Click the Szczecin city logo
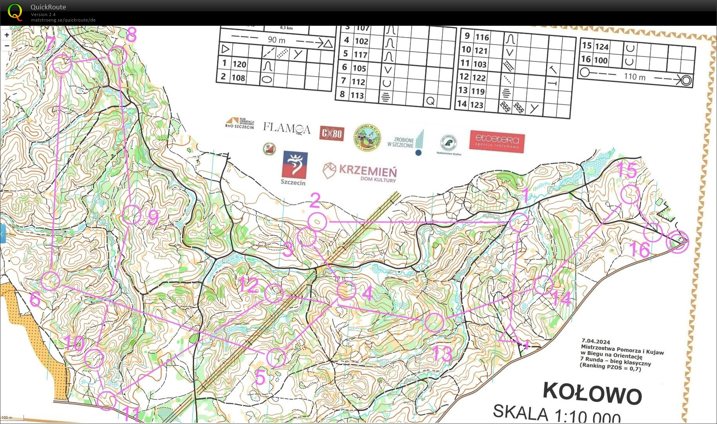Screen dimensions: 717x424 tap(294, 168)
